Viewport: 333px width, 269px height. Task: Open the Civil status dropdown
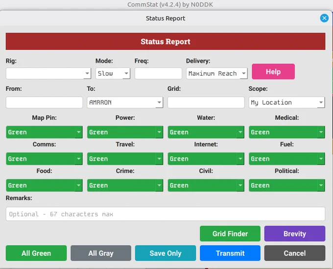point(206,186)
